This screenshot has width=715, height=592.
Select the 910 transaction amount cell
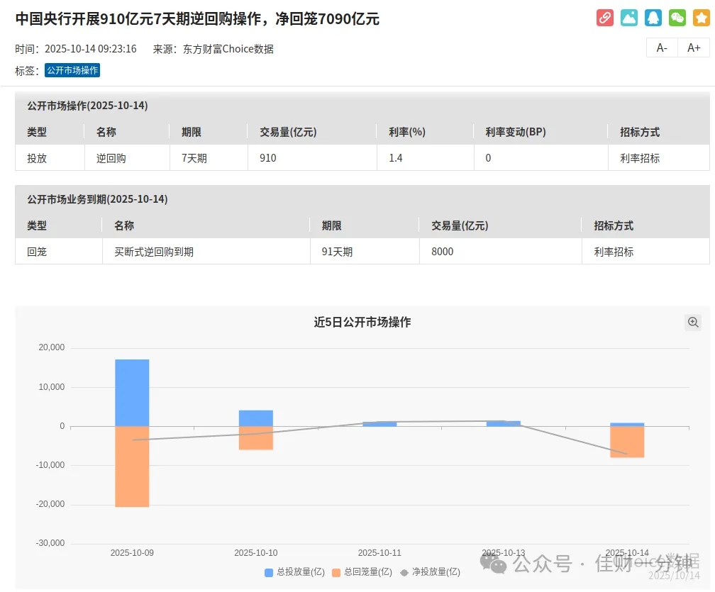313,158
